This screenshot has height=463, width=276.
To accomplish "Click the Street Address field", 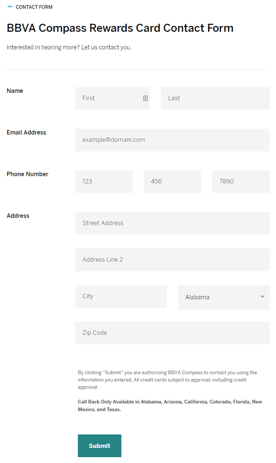I will click(172, 223).
